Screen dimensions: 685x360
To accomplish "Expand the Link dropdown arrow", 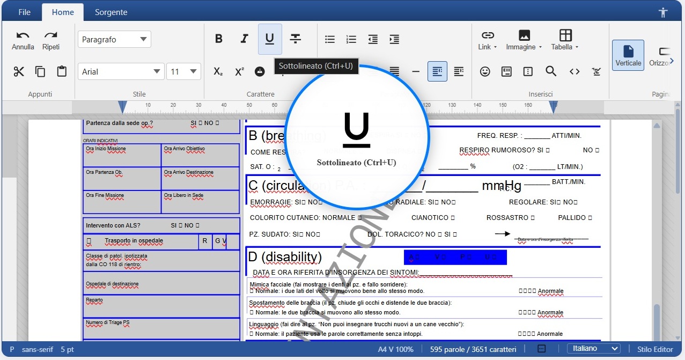I will pos(495,47).
